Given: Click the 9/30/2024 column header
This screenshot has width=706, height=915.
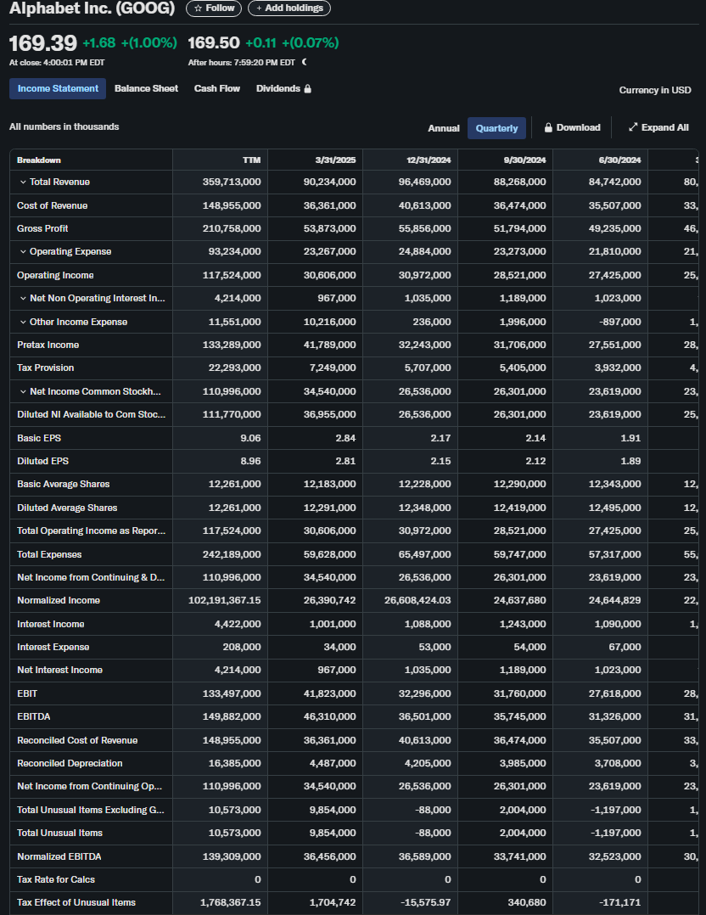Looking at the screenshot, I should click(x=524, y=160).
